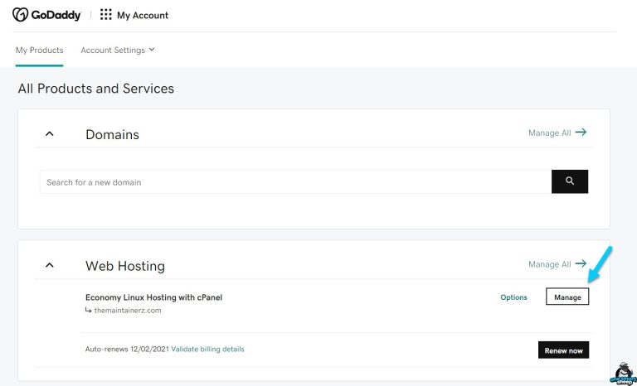Click the Manage button for hosting
Viewport: 637px width, 386px height.
coord(567,297)
